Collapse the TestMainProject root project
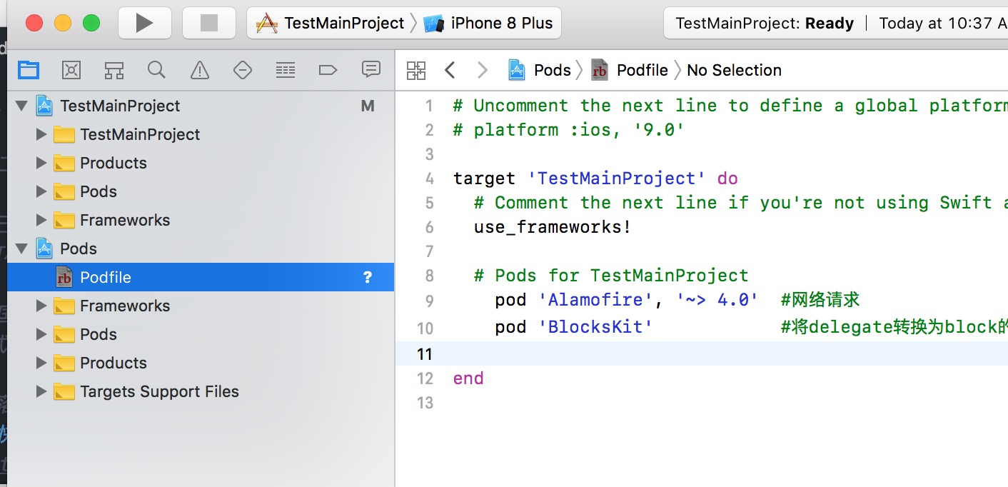 tap(22, 106)
